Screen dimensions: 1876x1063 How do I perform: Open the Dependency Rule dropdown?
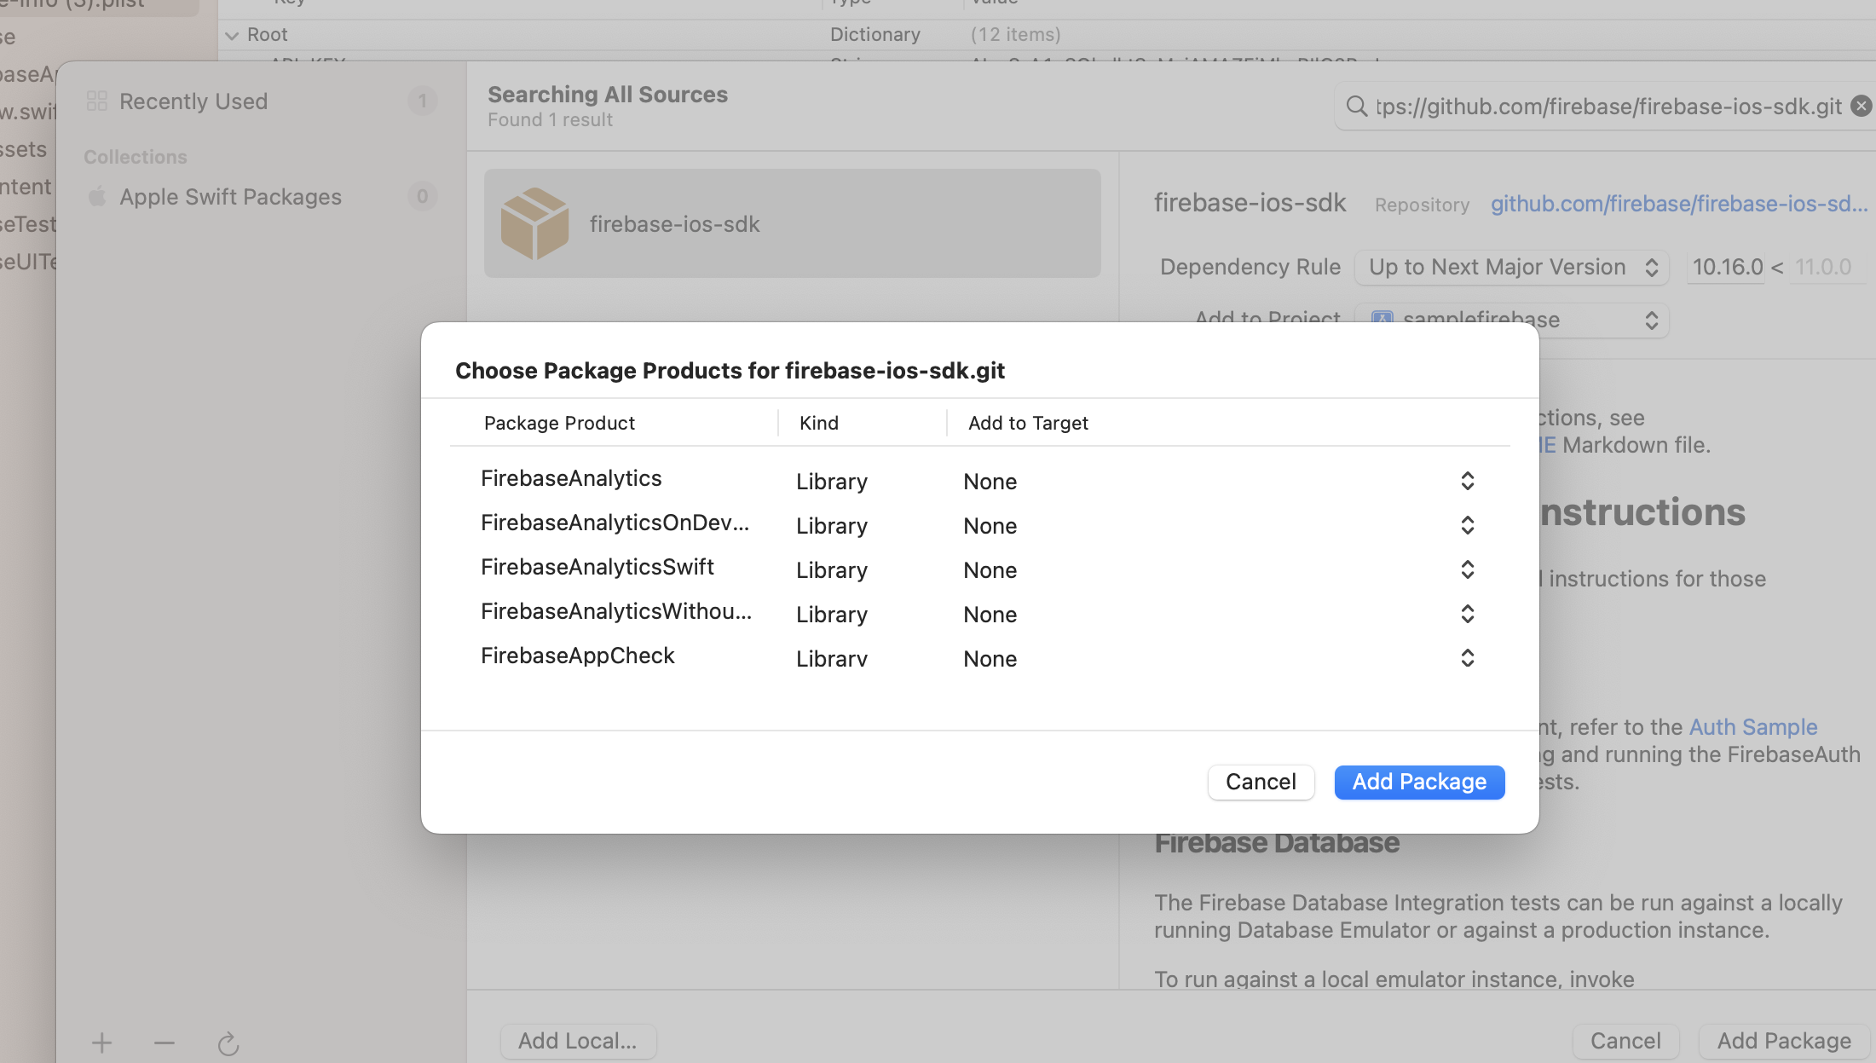(x=1510, y=267)
